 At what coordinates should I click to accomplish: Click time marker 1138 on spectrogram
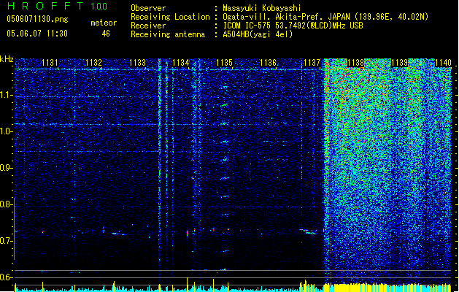[x=355, y=62]
